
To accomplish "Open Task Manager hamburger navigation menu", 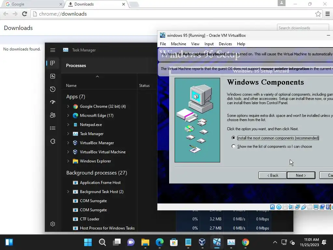I will (x=53, y=50).
